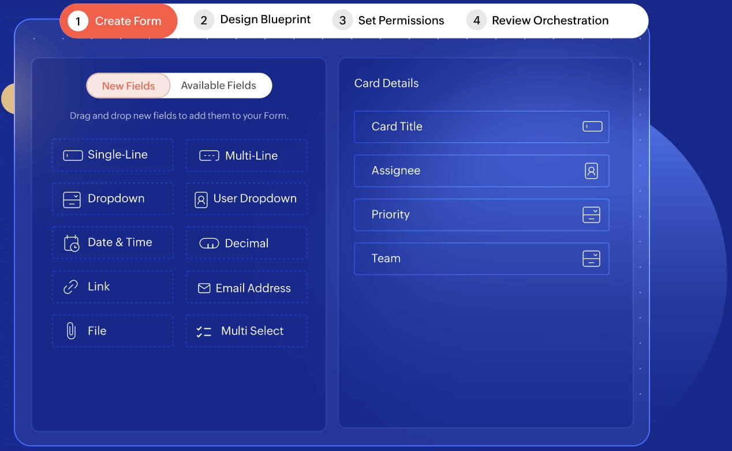Select the Multi-Line field label

[x=251, y=156]
